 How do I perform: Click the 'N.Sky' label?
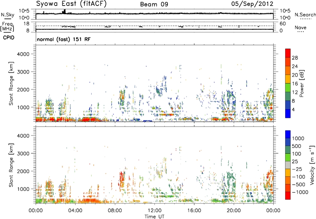coord(8,15)
